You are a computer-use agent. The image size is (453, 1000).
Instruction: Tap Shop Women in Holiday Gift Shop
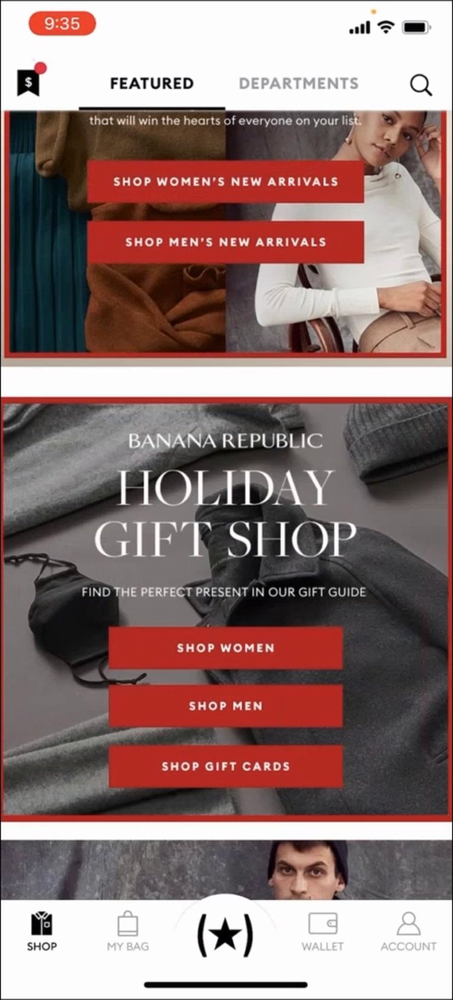tap(225, 648)
